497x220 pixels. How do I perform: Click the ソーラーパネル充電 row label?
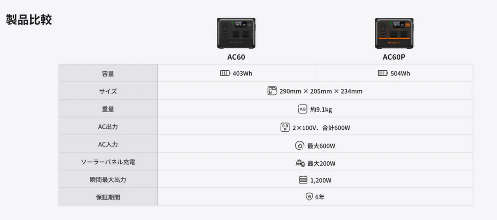(x=108, y=162)
